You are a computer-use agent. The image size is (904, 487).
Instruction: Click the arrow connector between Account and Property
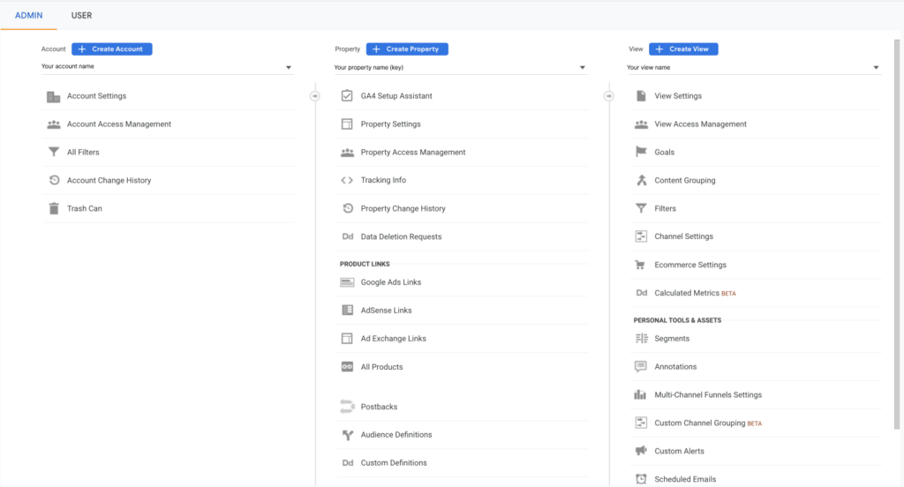pyautogui.click(x=315, y=96)
